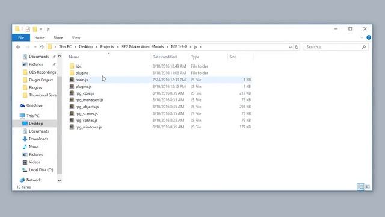Open Plugin Project folder in sidebar
385x217 pixels.
tap(40, 80)
